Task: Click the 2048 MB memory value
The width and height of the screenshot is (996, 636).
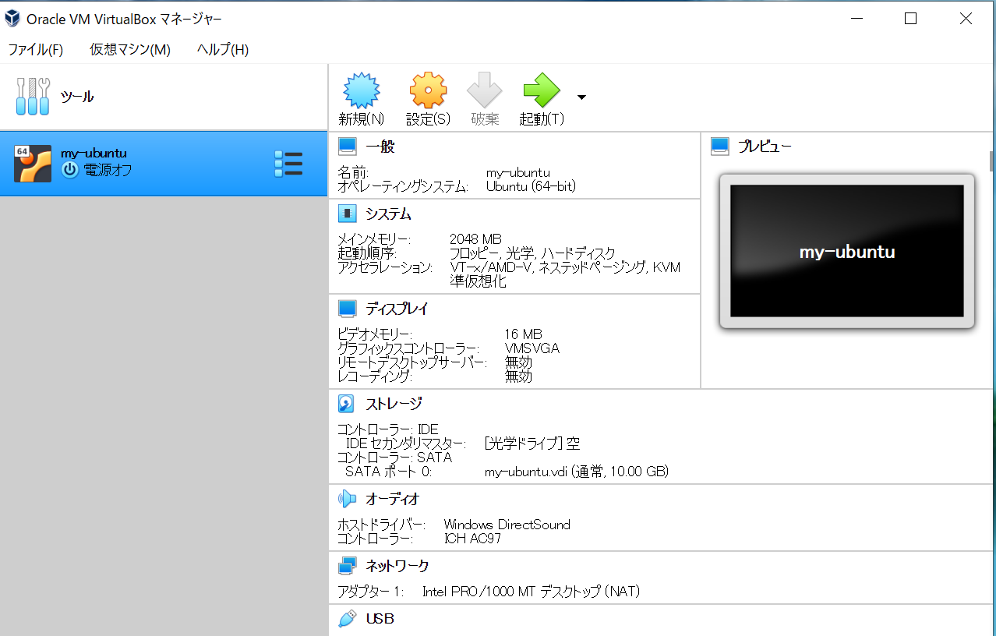Action: (475, 239)
